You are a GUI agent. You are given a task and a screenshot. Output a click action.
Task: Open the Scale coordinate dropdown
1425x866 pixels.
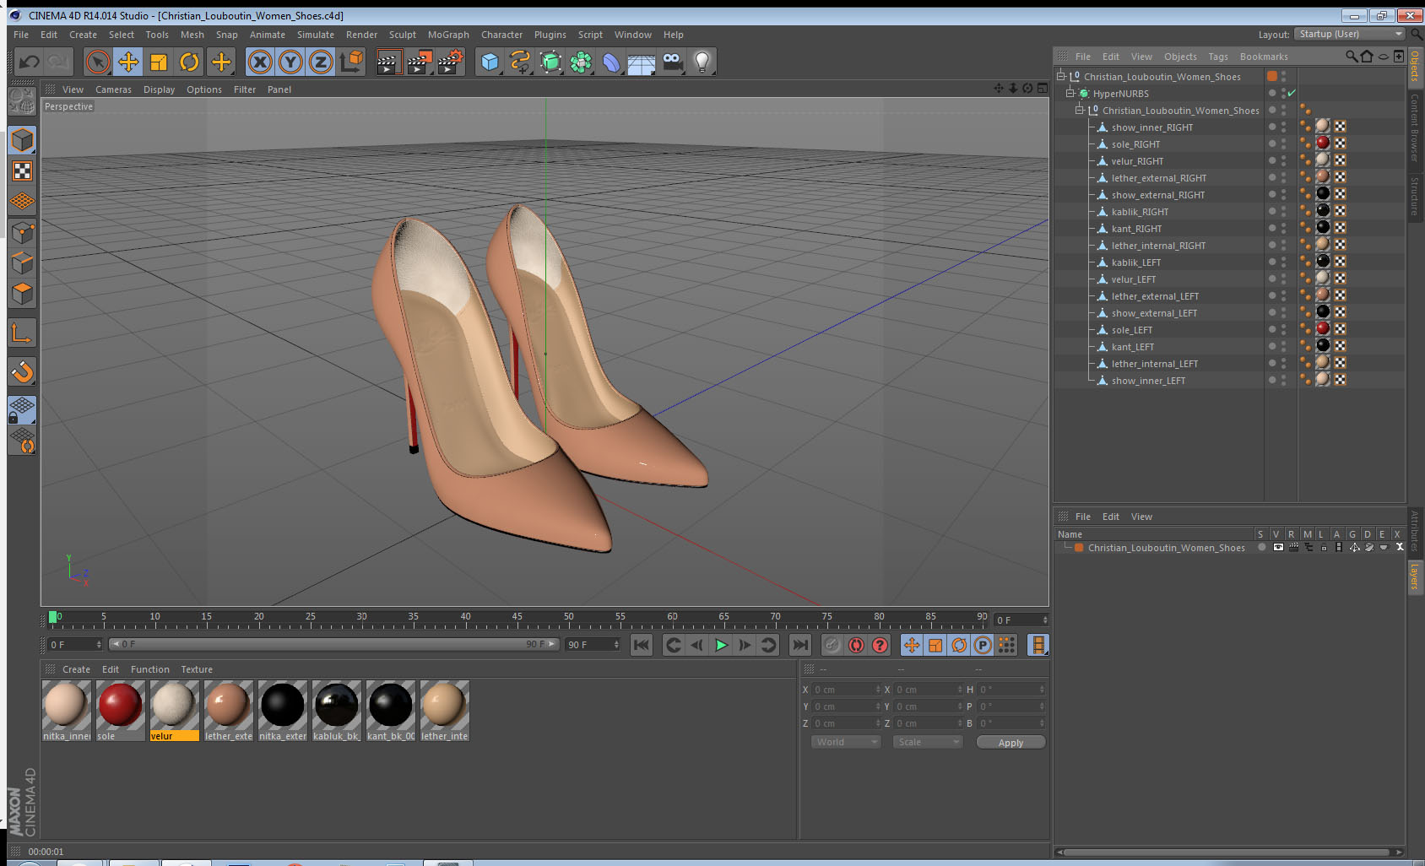point(928,742)
